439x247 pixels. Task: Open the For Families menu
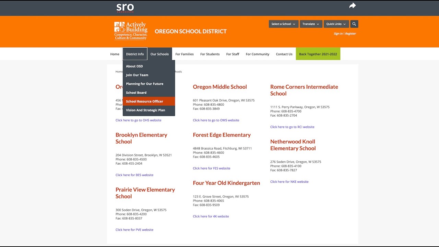point(185,54)
